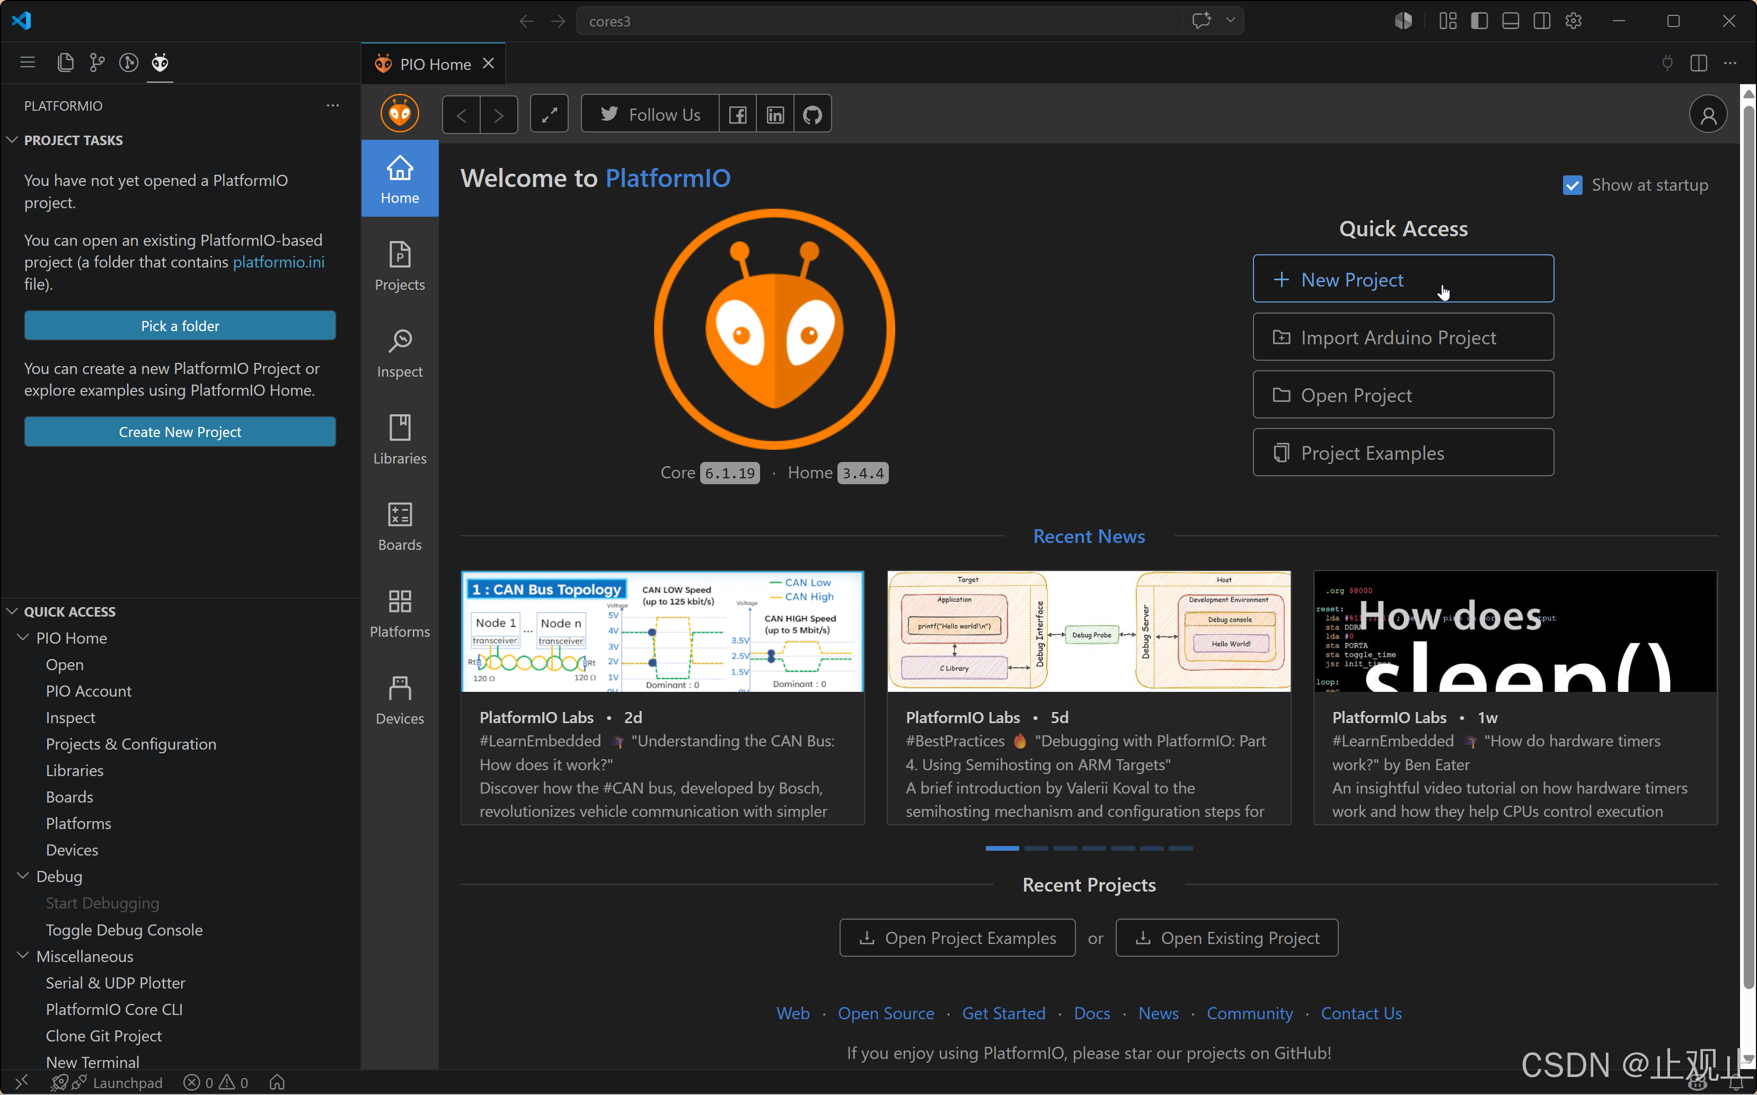Close the PIO Home tab
Screen dimensions: 1757x1095
pos(489,64)
